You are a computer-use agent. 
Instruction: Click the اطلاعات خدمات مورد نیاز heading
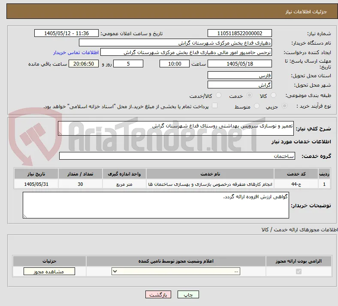(301, 142)
